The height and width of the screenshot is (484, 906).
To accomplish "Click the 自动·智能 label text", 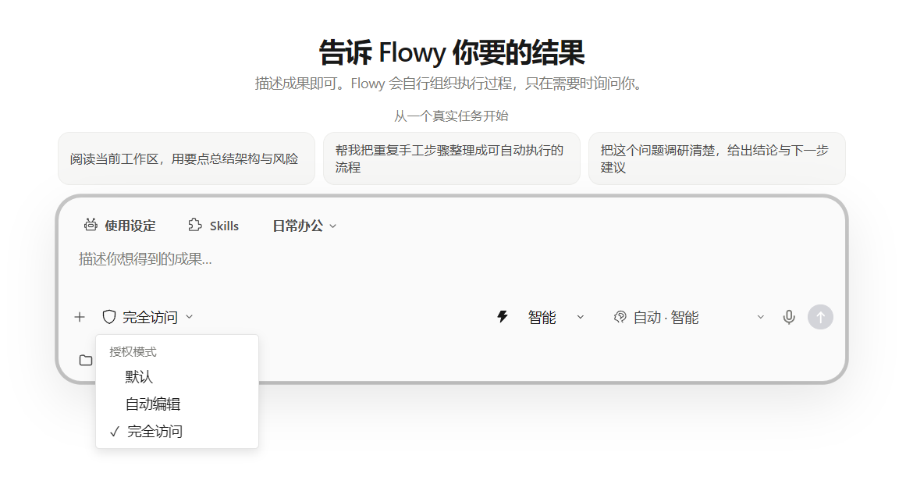I will point(666,318).
